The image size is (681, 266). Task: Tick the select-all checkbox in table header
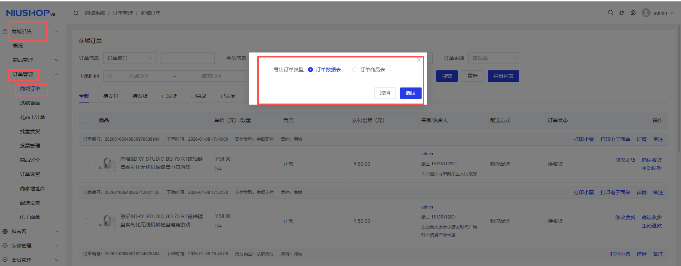[x=86, y=120]
